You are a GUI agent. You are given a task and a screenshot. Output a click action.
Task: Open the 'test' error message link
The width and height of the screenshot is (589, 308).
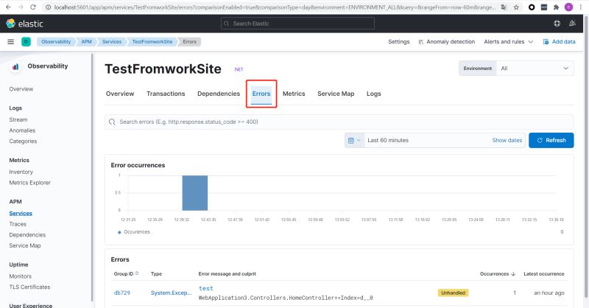206,288
